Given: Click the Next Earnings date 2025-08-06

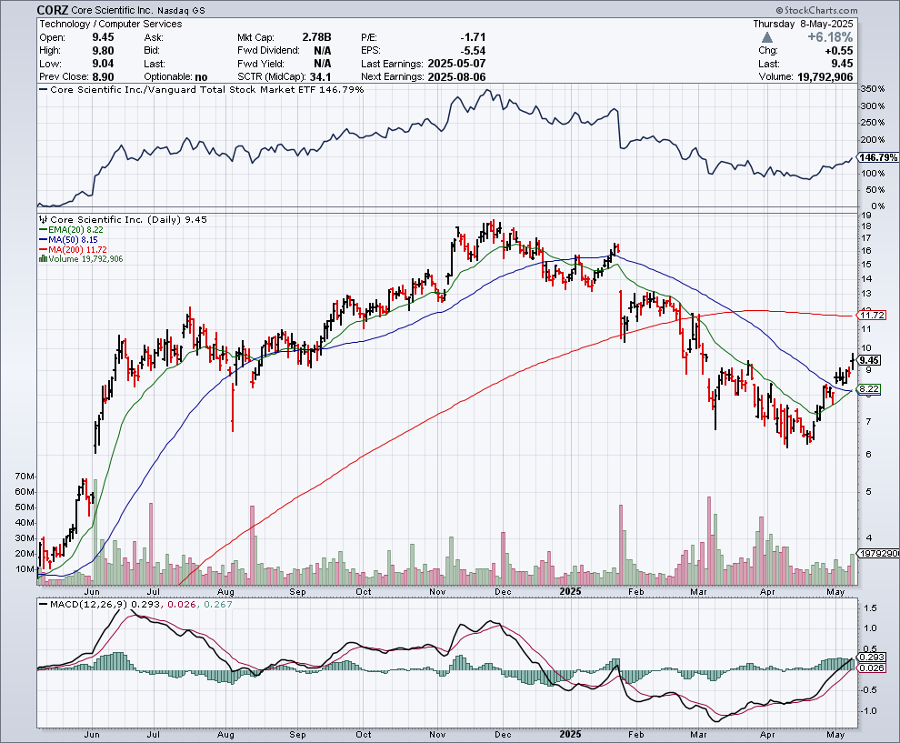Looking at the screenshot, I should (x=457, y=77).
